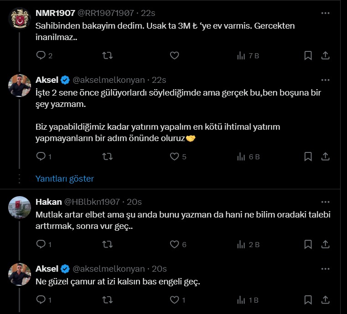Reply to Aksel's last tweet
The image size is (347, 314).
tap(41, 300)
